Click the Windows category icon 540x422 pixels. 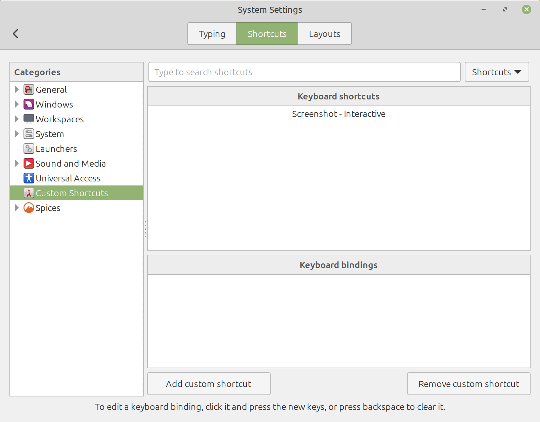[x=29, y=104]
